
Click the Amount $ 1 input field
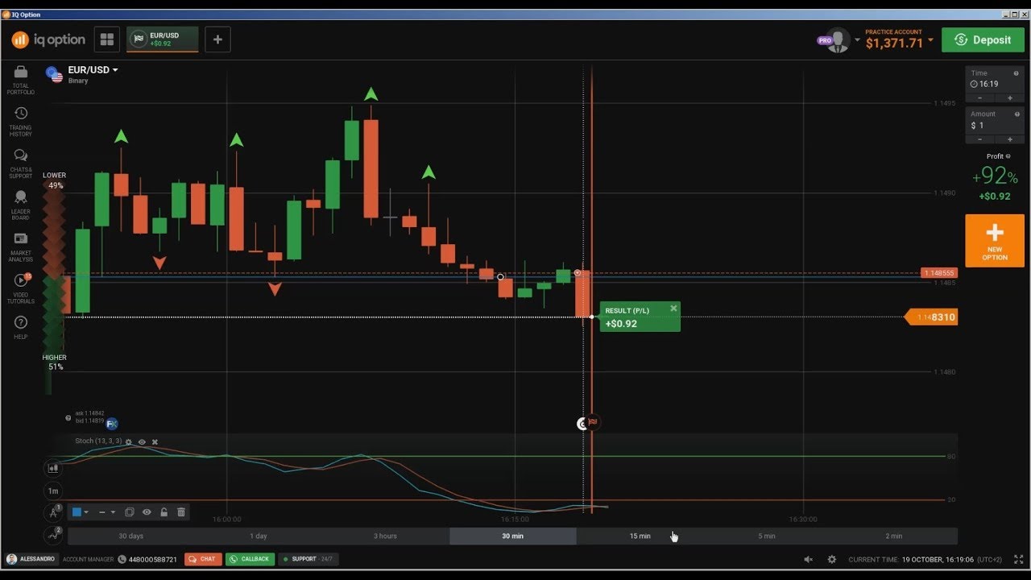click(995, 120)
